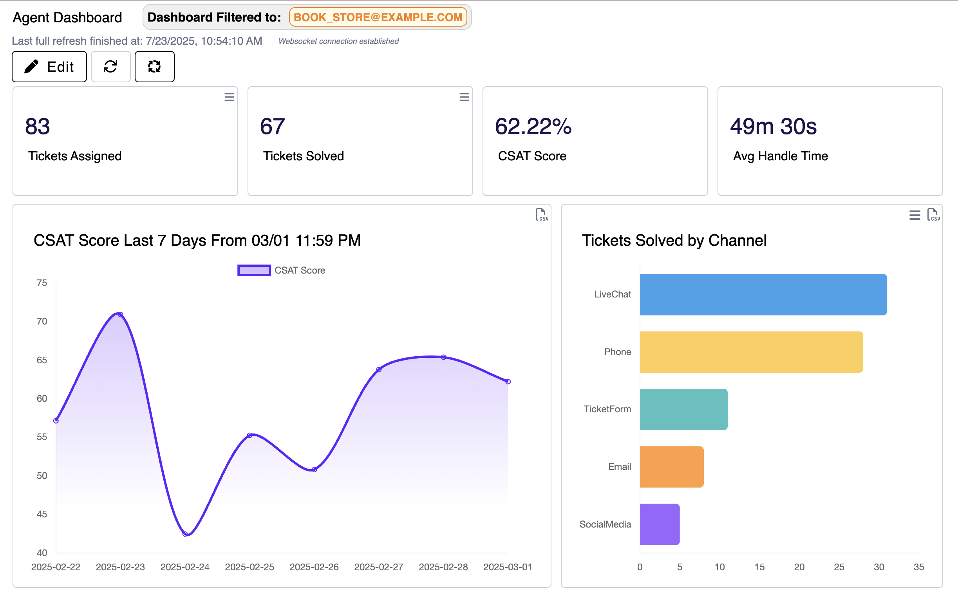Open the Tickets Assigned card menu
This screenshot has width=958, height=602.
229,97
